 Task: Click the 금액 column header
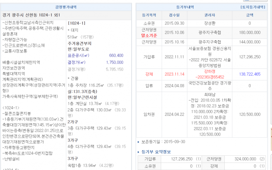(x=250, y=15)
